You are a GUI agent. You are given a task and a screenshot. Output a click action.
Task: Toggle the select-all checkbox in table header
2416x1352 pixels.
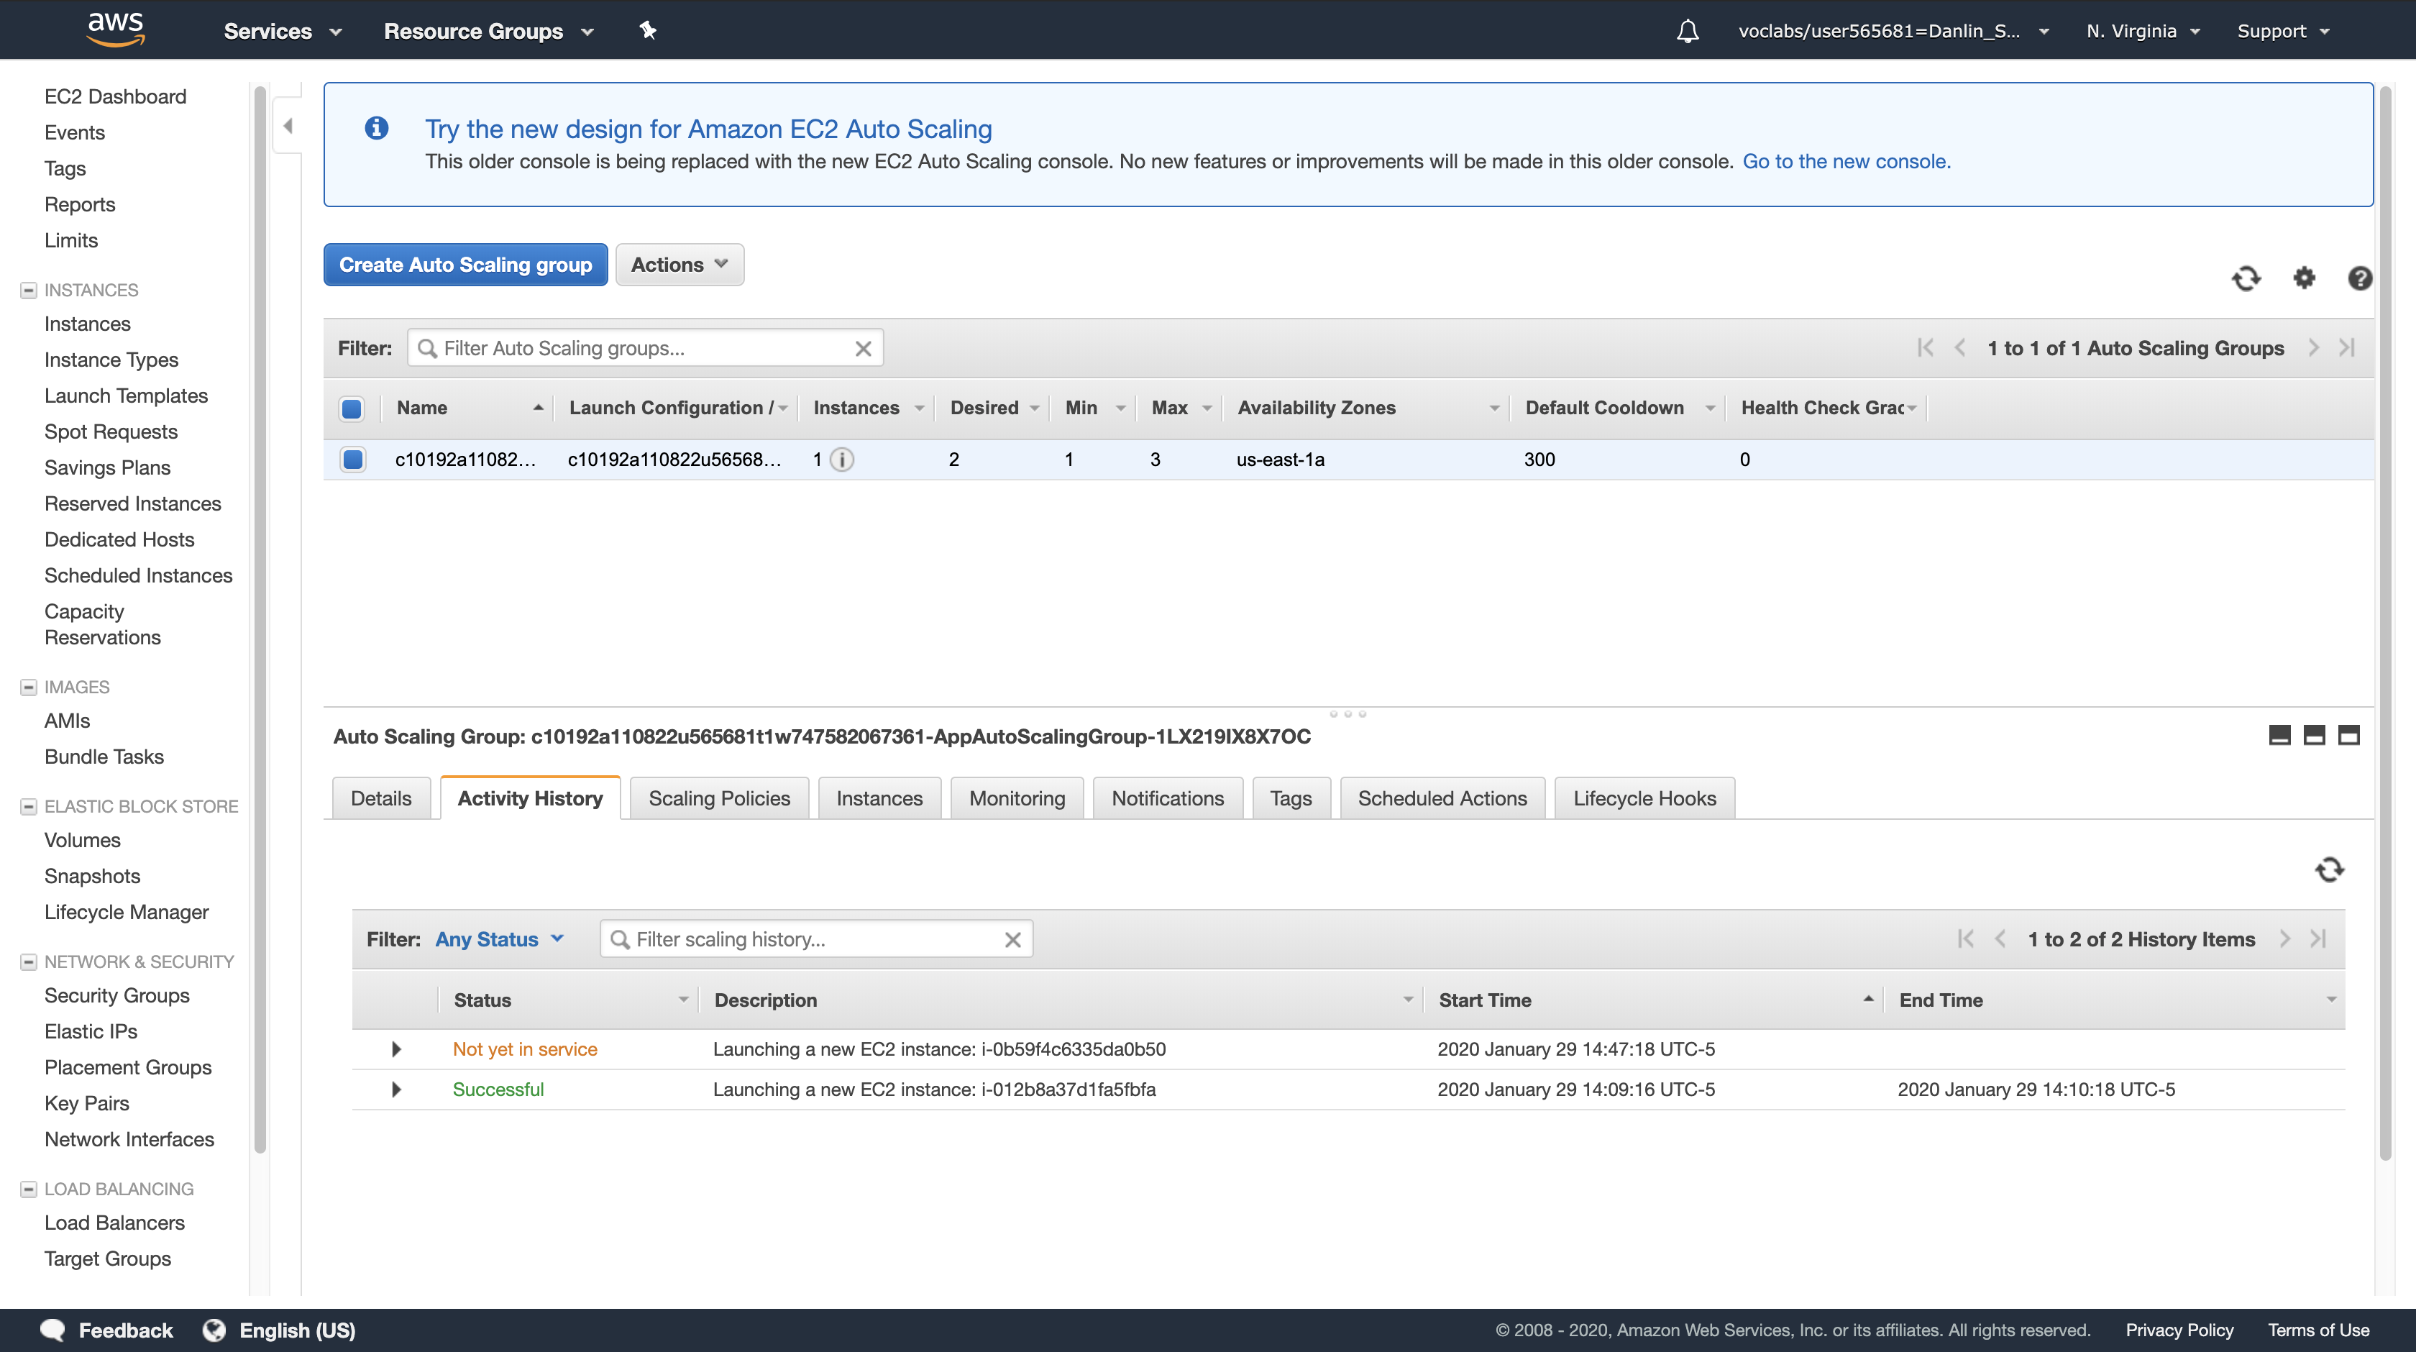[352, 408]
